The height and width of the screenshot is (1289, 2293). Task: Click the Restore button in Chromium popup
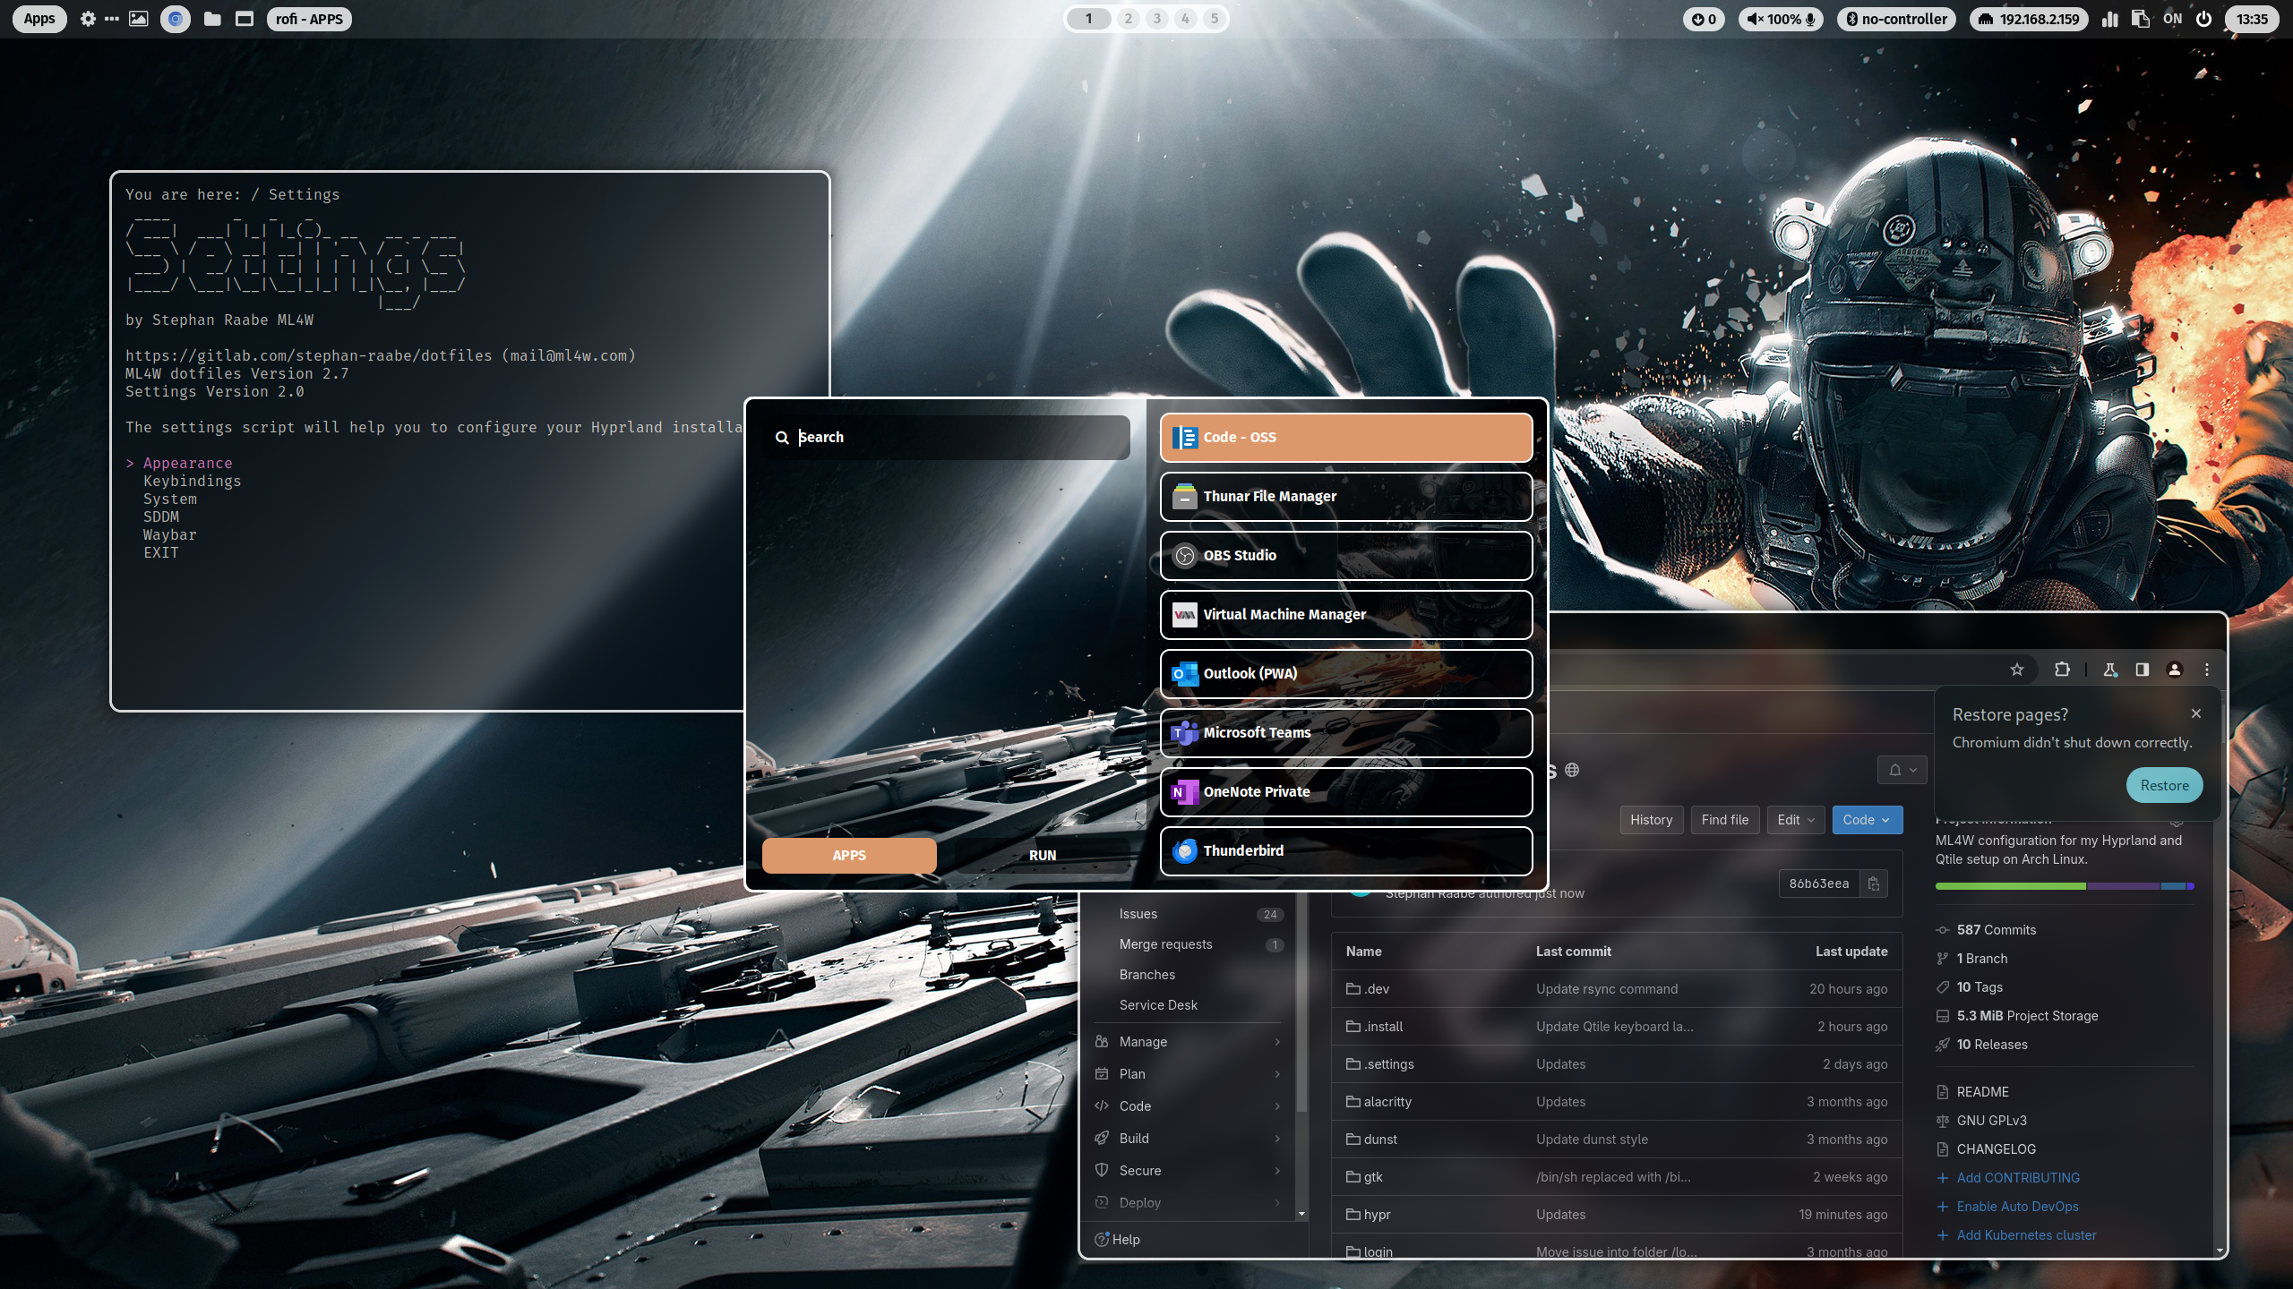tap(2164, 785)
